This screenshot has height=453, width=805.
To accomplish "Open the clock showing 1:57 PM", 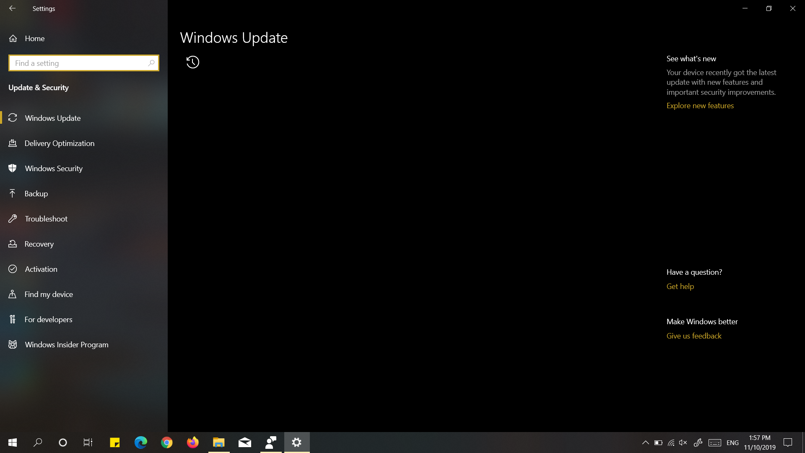I will pyautogui.click(x=760, y=443).
